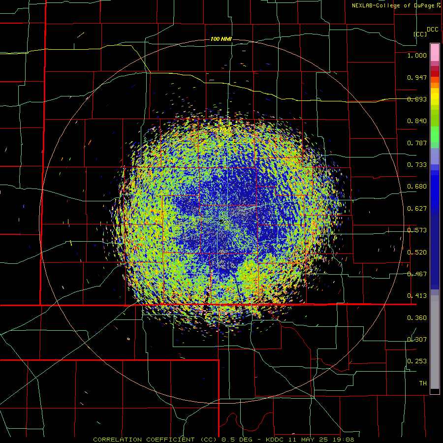
Task: Click the 100 NMI range ring label
Action: [x=221, y=39]
